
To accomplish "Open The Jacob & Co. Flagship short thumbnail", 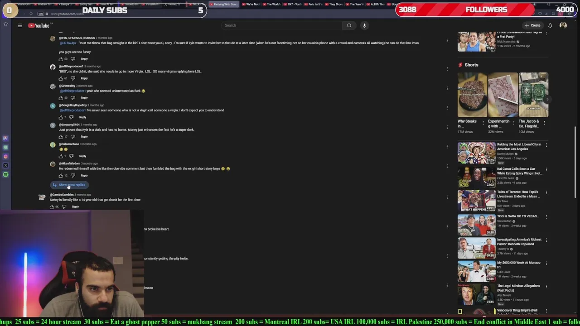I will point(533,95).
